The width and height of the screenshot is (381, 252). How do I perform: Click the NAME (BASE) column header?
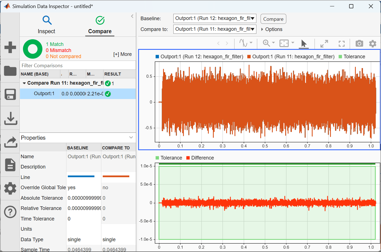(40, 74)
